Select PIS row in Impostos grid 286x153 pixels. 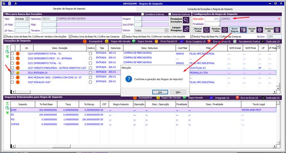(x=143, y=120)
